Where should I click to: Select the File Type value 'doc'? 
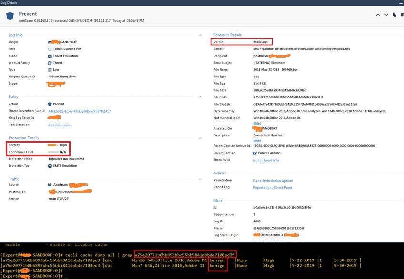[x=256, y=77]
